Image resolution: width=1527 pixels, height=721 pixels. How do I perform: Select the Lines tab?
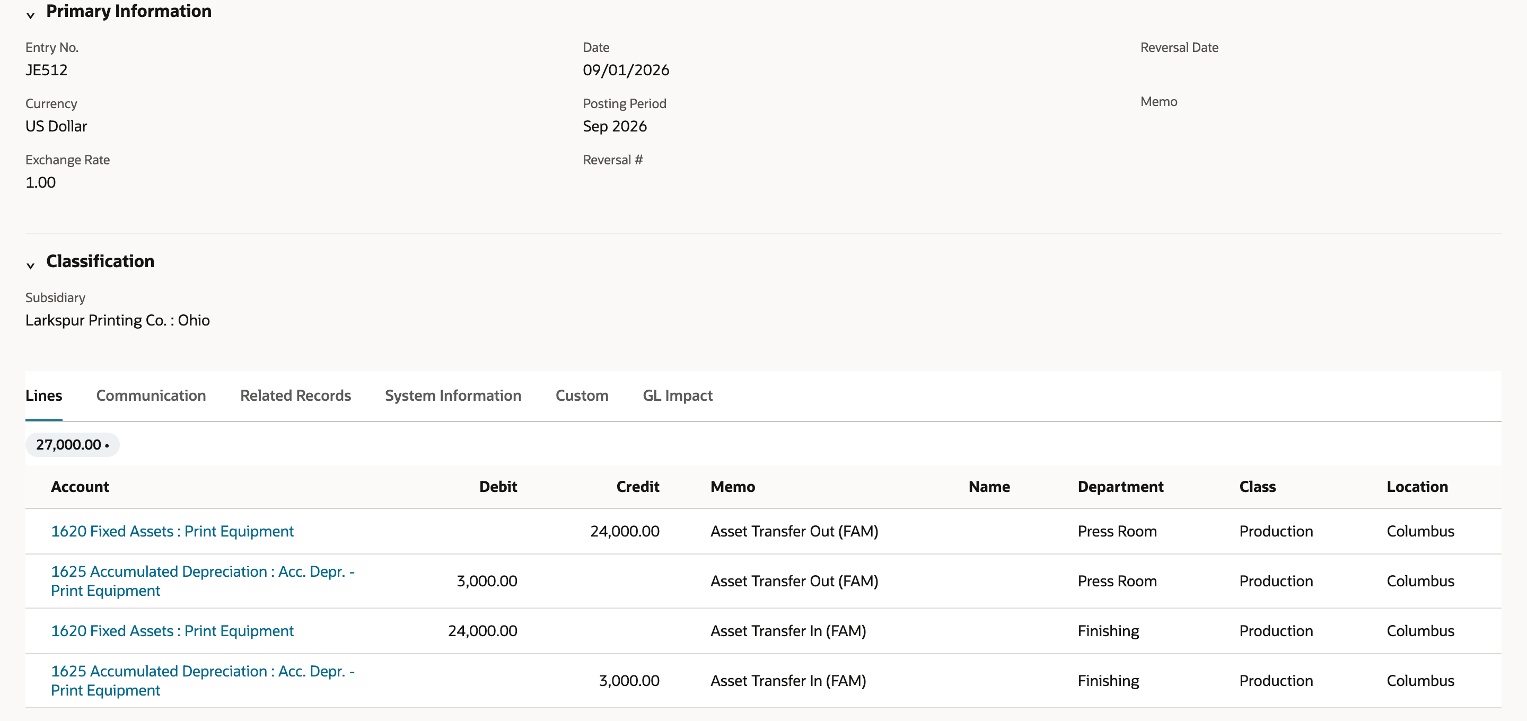pos(44,395)
